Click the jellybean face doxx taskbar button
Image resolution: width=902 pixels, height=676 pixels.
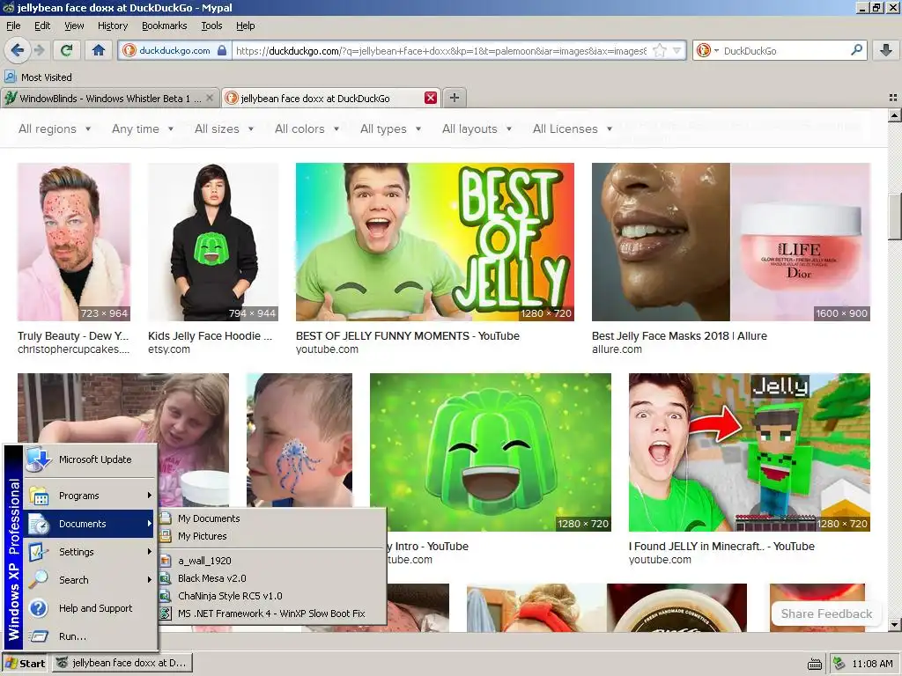click(x=122, y=664)
